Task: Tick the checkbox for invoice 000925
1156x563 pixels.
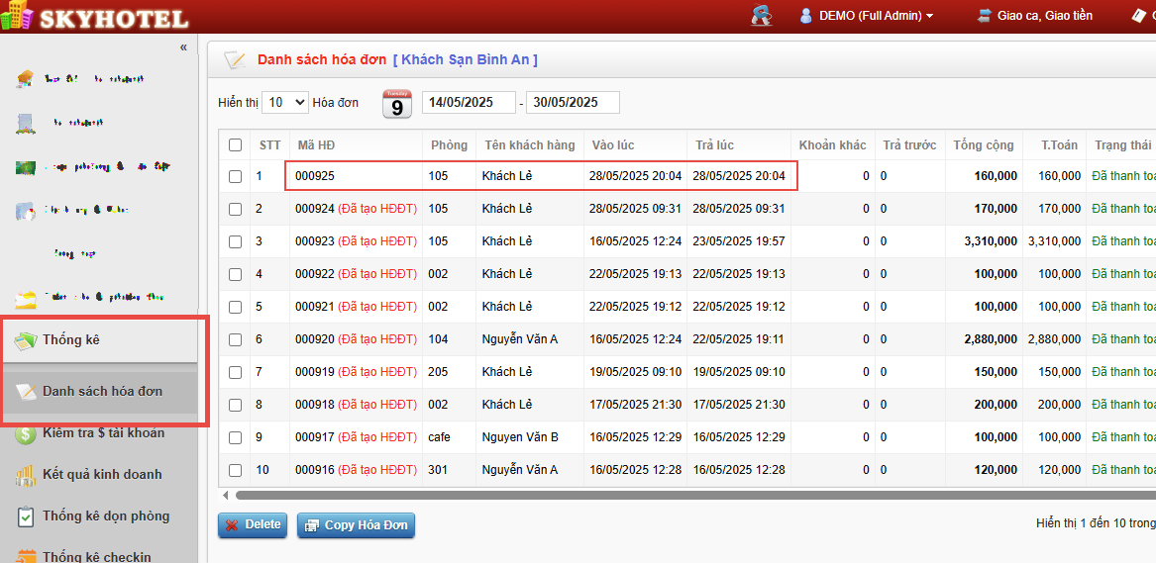Action: (235, 176)
